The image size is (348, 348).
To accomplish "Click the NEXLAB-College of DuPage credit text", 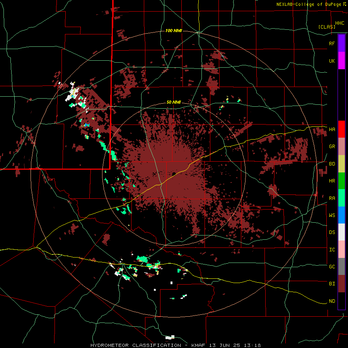I will click(x=309, y=4).
